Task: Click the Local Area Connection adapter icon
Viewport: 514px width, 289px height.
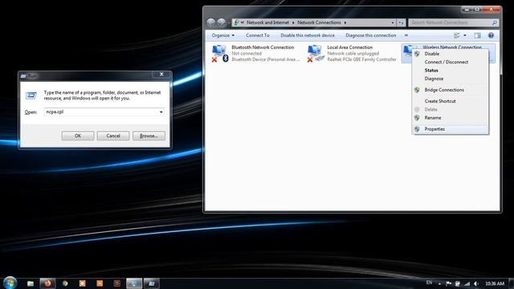Action: click(315, 53)
